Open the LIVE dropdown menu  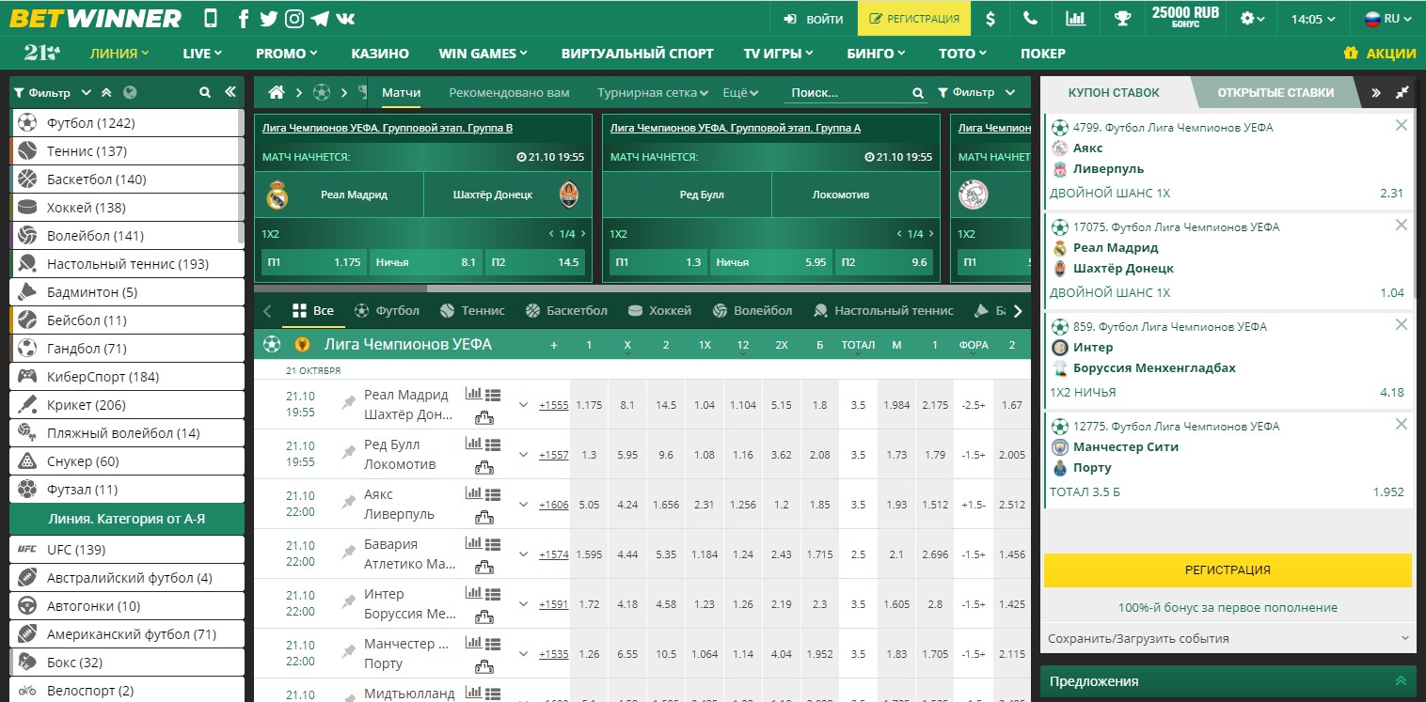(202, 54)
